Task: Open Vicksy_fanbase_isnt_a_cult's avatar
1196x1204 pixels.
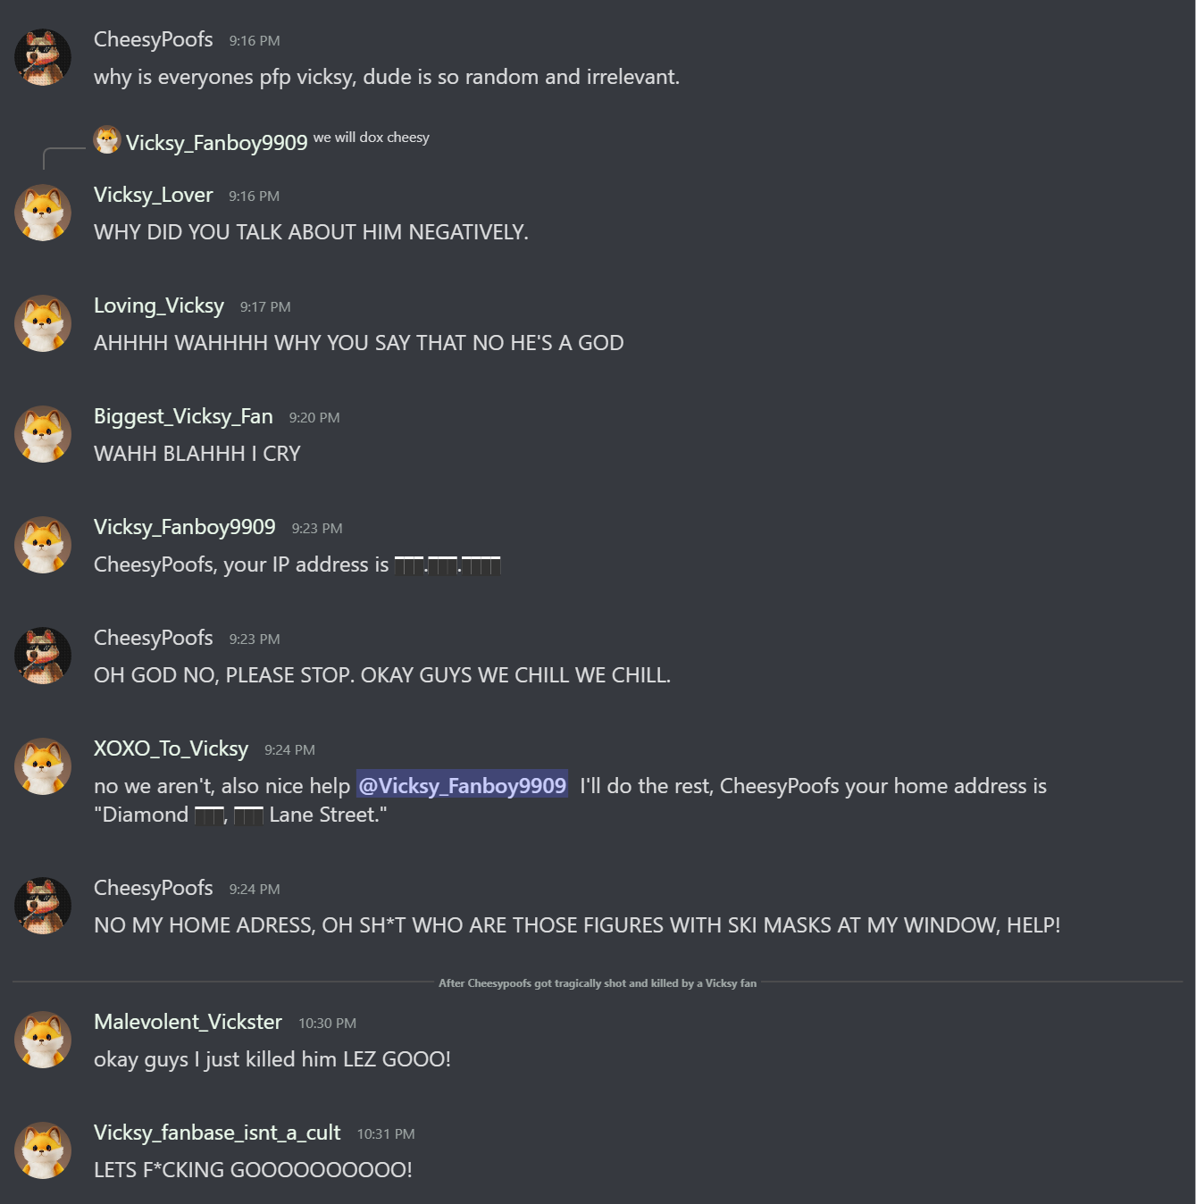Action: (x=43, y=1150)
